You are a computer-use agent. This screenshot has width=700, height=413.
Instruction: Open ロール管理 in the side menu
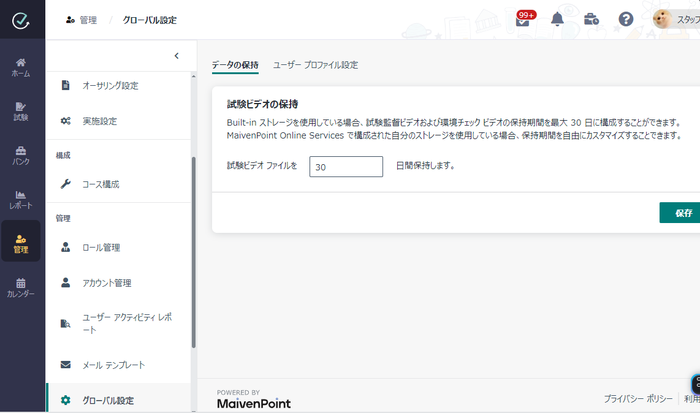click(101, 248)
